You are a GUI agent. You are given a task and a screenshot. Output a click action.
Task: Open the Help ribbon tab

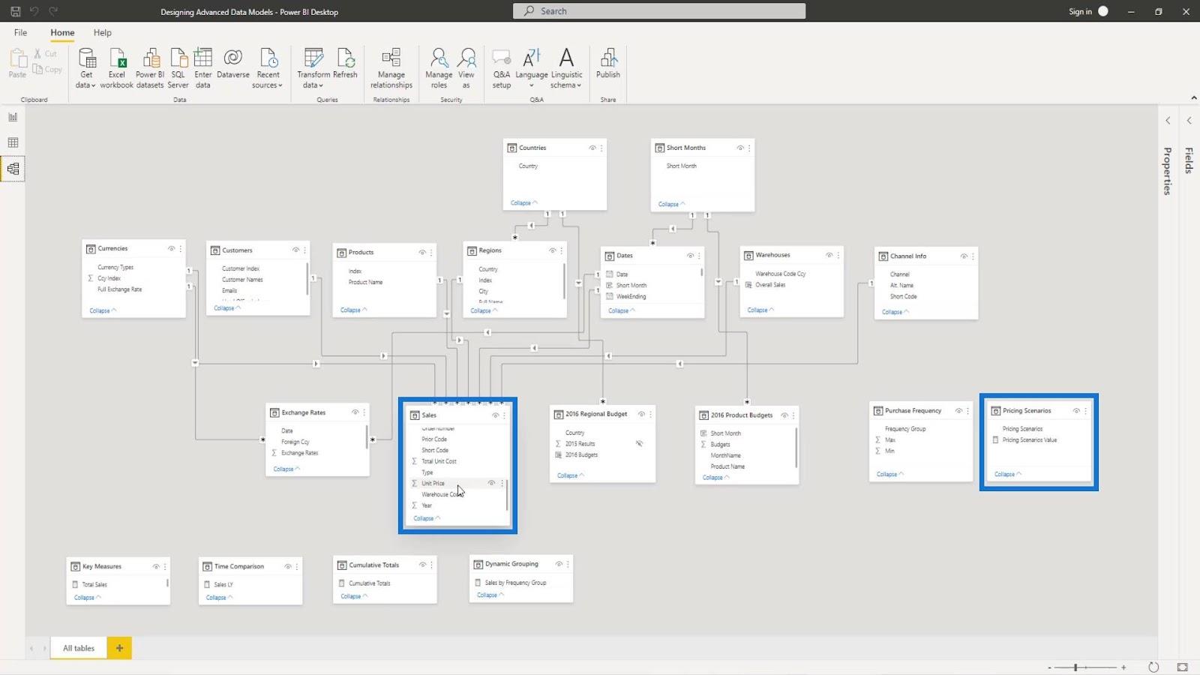103,32
